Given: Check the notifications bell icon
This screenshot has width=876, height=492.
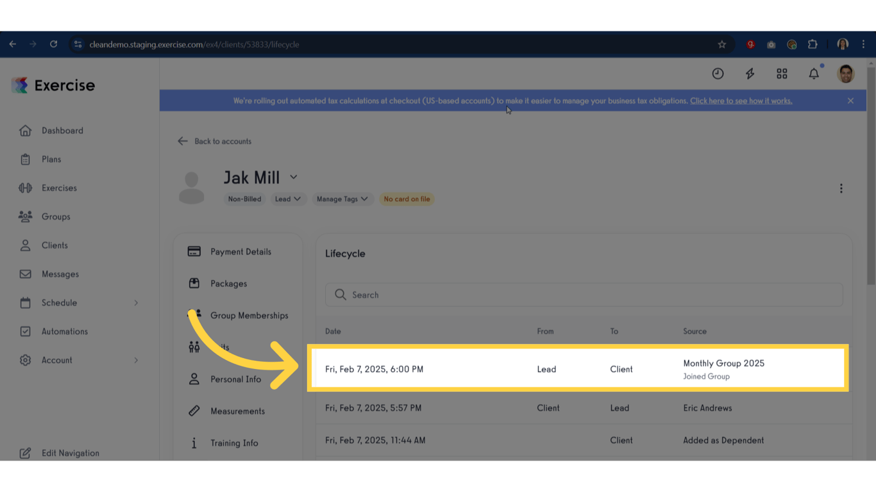Looking at the screenshot, I should click(814, 74).
